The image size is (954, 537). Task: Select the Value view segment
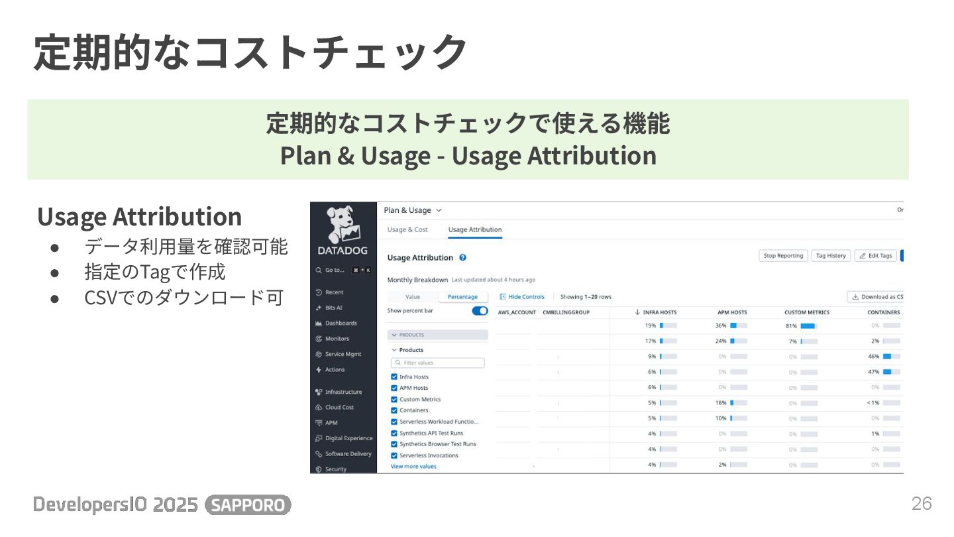(x=413, y=297)
